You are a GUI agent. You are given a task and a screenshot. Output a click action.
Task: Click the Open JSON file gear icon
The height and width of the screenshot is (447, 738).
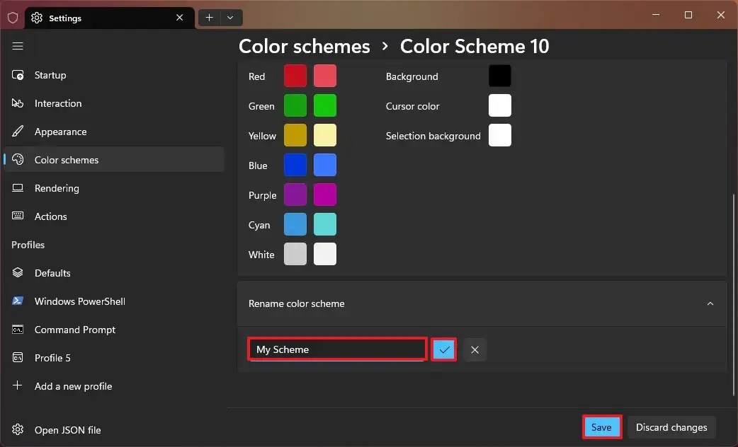click(x=17, y=430)
